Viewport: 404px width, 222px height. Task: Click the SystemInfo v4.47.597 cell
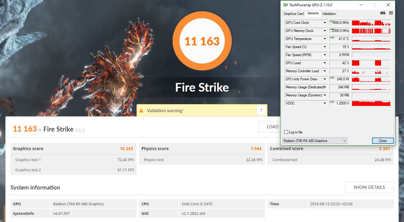94,214
